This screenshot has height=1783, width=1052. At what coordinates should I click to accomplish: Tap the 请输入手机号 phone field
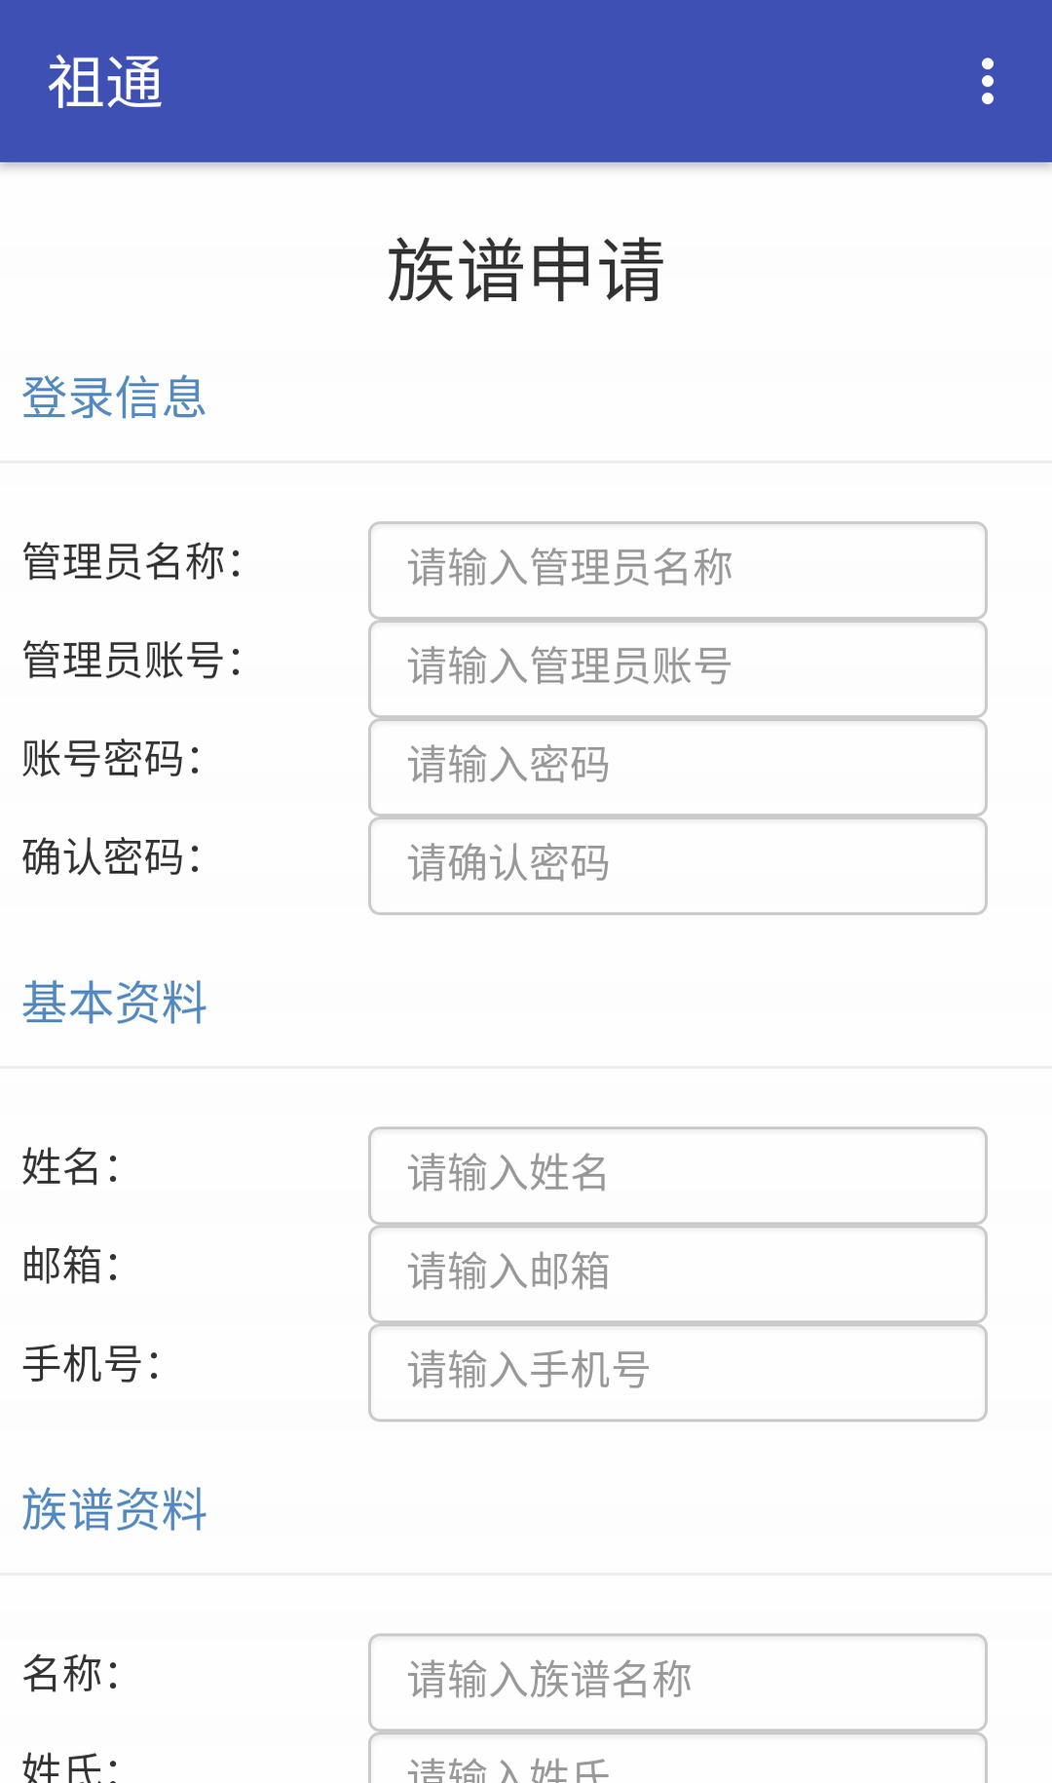[x=677, y=1372]
